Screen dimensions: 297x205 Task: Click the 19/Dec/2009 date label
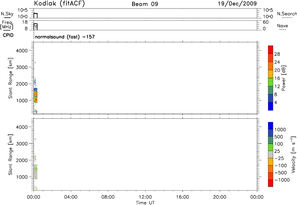[237, 4]
